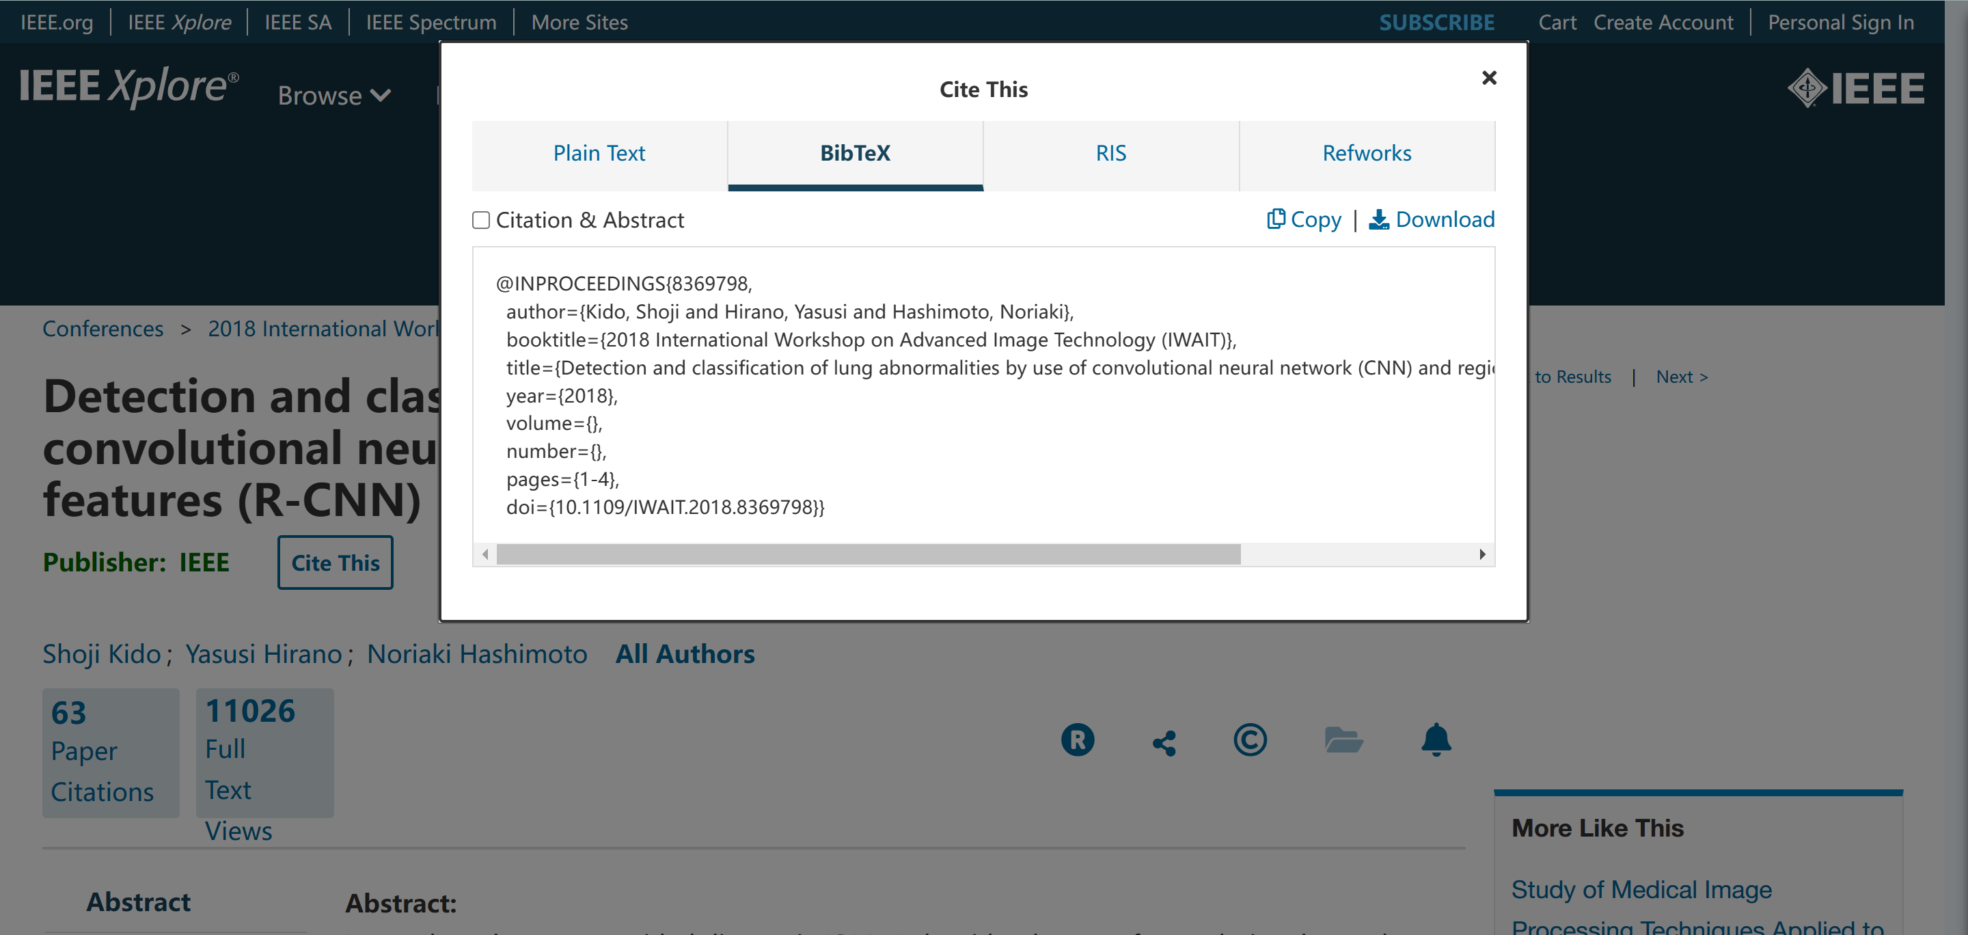Screen dimensions: 1968x935
Task: Click the folder save icon
Action: (x=1343, y=740)
